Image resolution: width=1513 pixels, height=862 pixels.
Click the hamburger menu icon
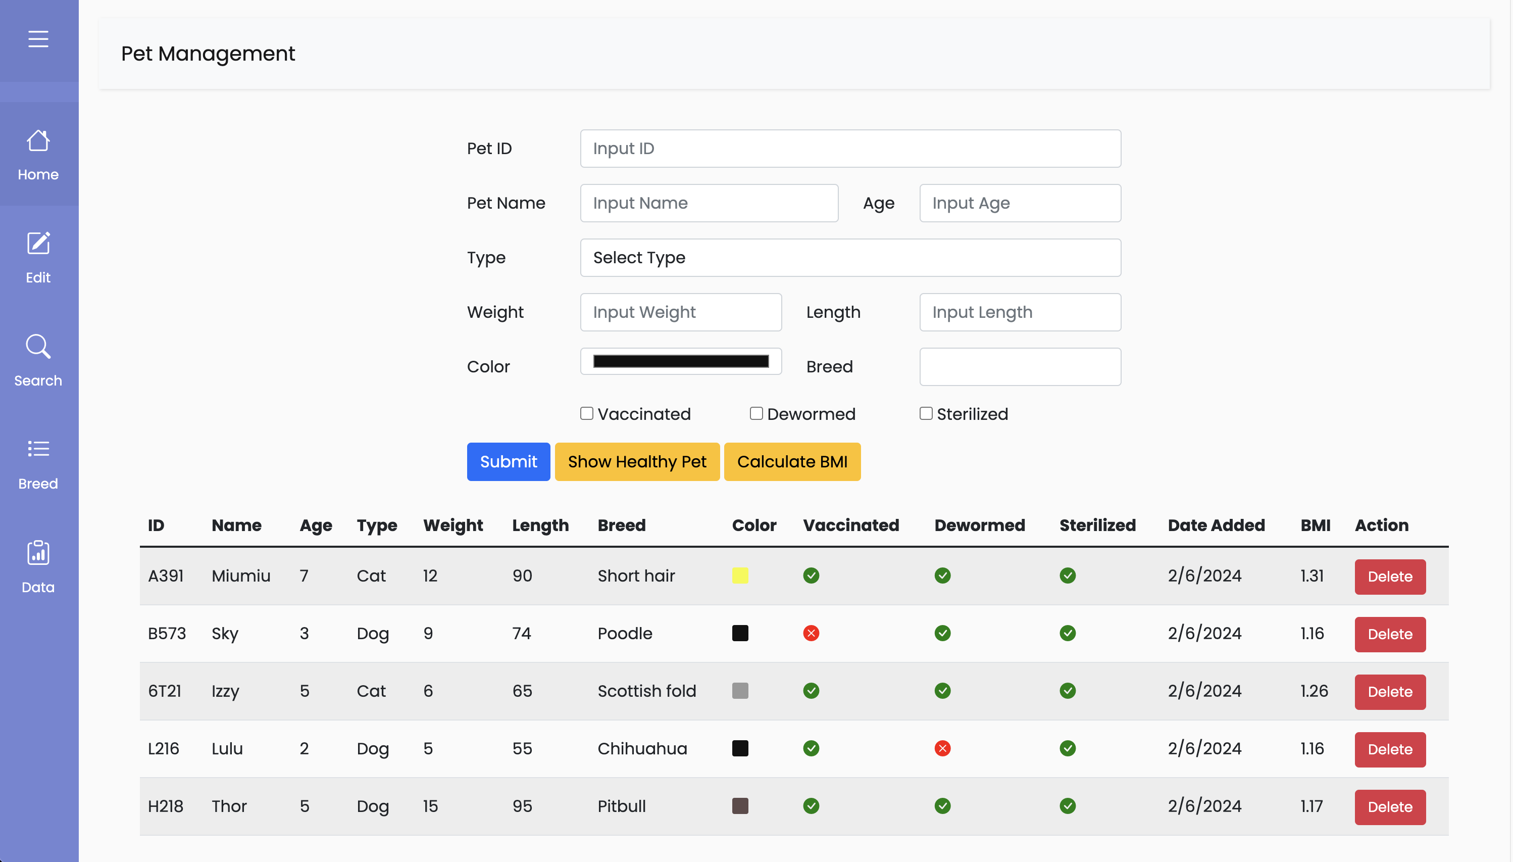click(38, 39)
